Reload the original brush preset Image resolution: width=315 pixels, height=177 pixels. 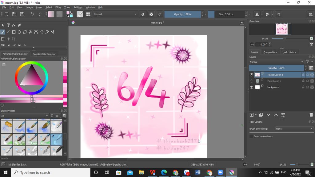(x=160, y=14)
